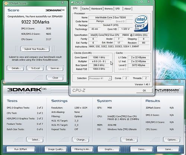
Task: Click the 3DMark06 logo in main window
Action: tap(27, 90)
